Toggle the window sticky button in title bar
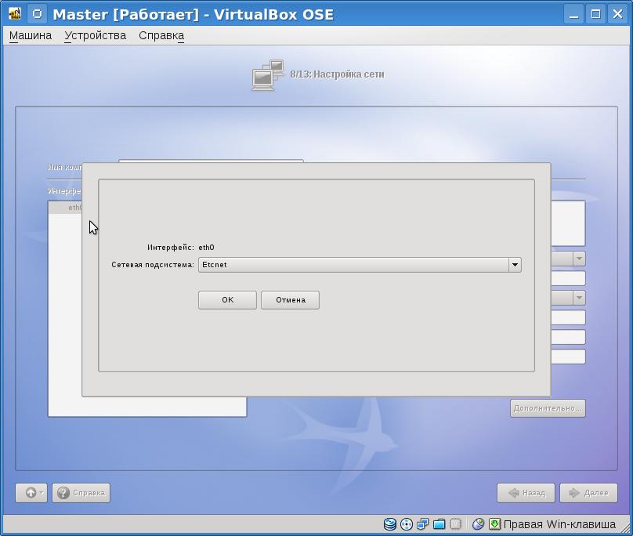Viewport: 633px width, 536px height. point(37,14)
